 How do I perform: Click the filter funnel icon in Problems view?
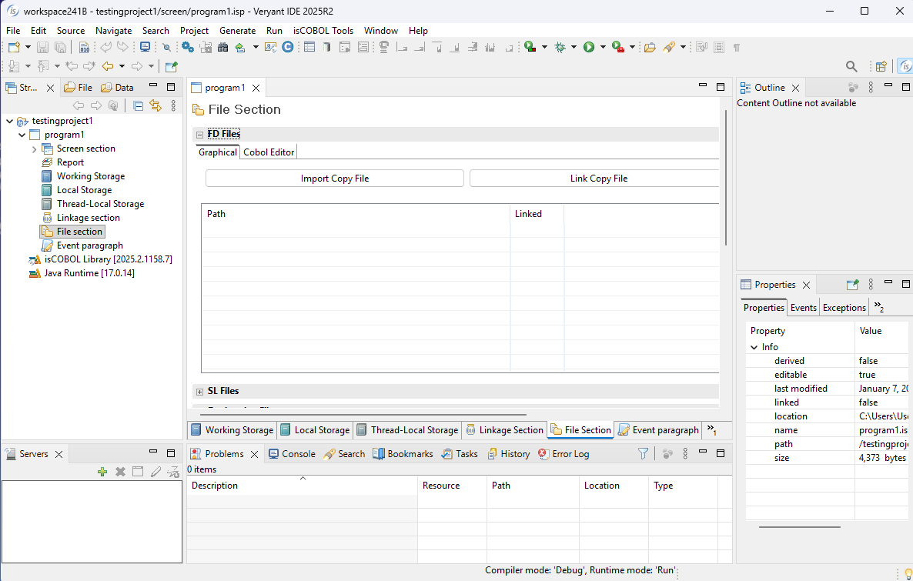pos(644,454)
